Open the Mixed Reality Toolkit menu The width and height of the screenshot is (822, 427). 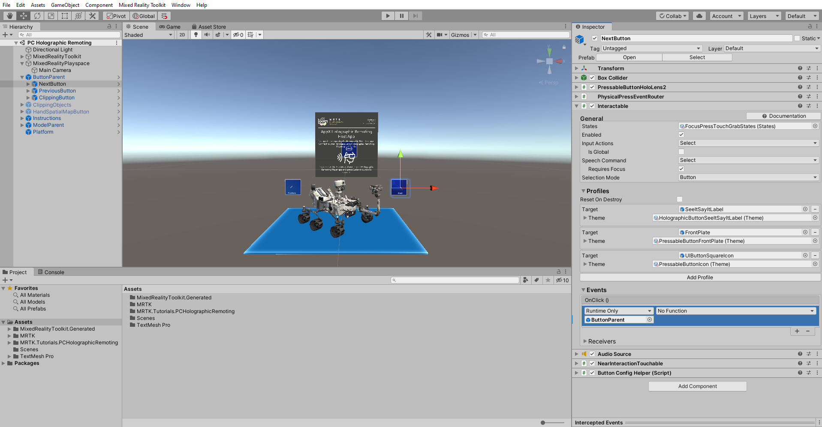point(142,5)
